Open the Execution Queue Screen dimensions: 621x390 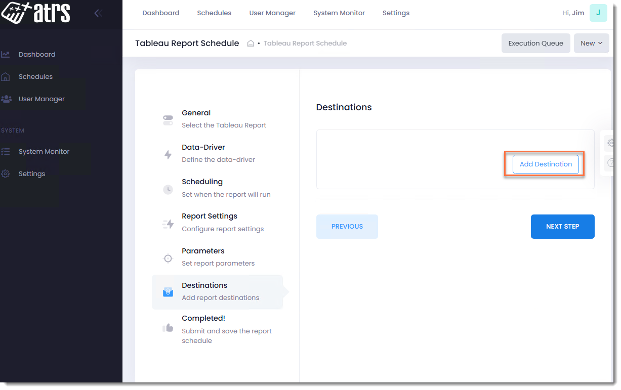click(x=535, y=44)
